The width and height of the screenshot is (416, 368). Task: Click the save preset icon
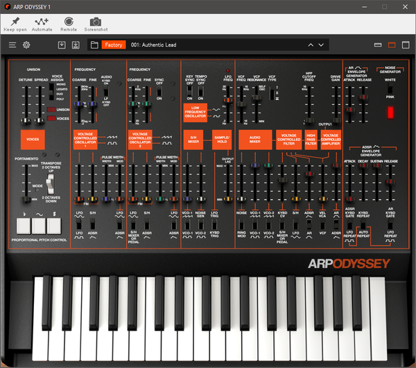tap(62, 45)
